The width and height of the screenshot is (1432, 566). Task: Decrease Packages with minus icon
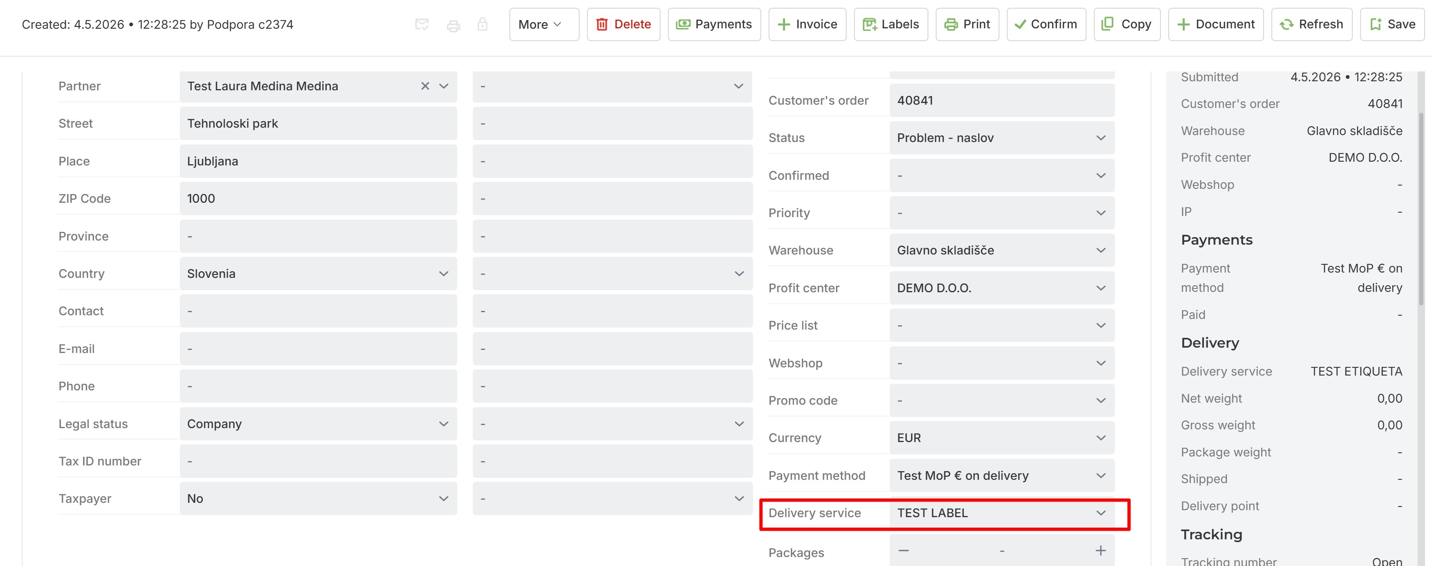[x=903, y=550]
